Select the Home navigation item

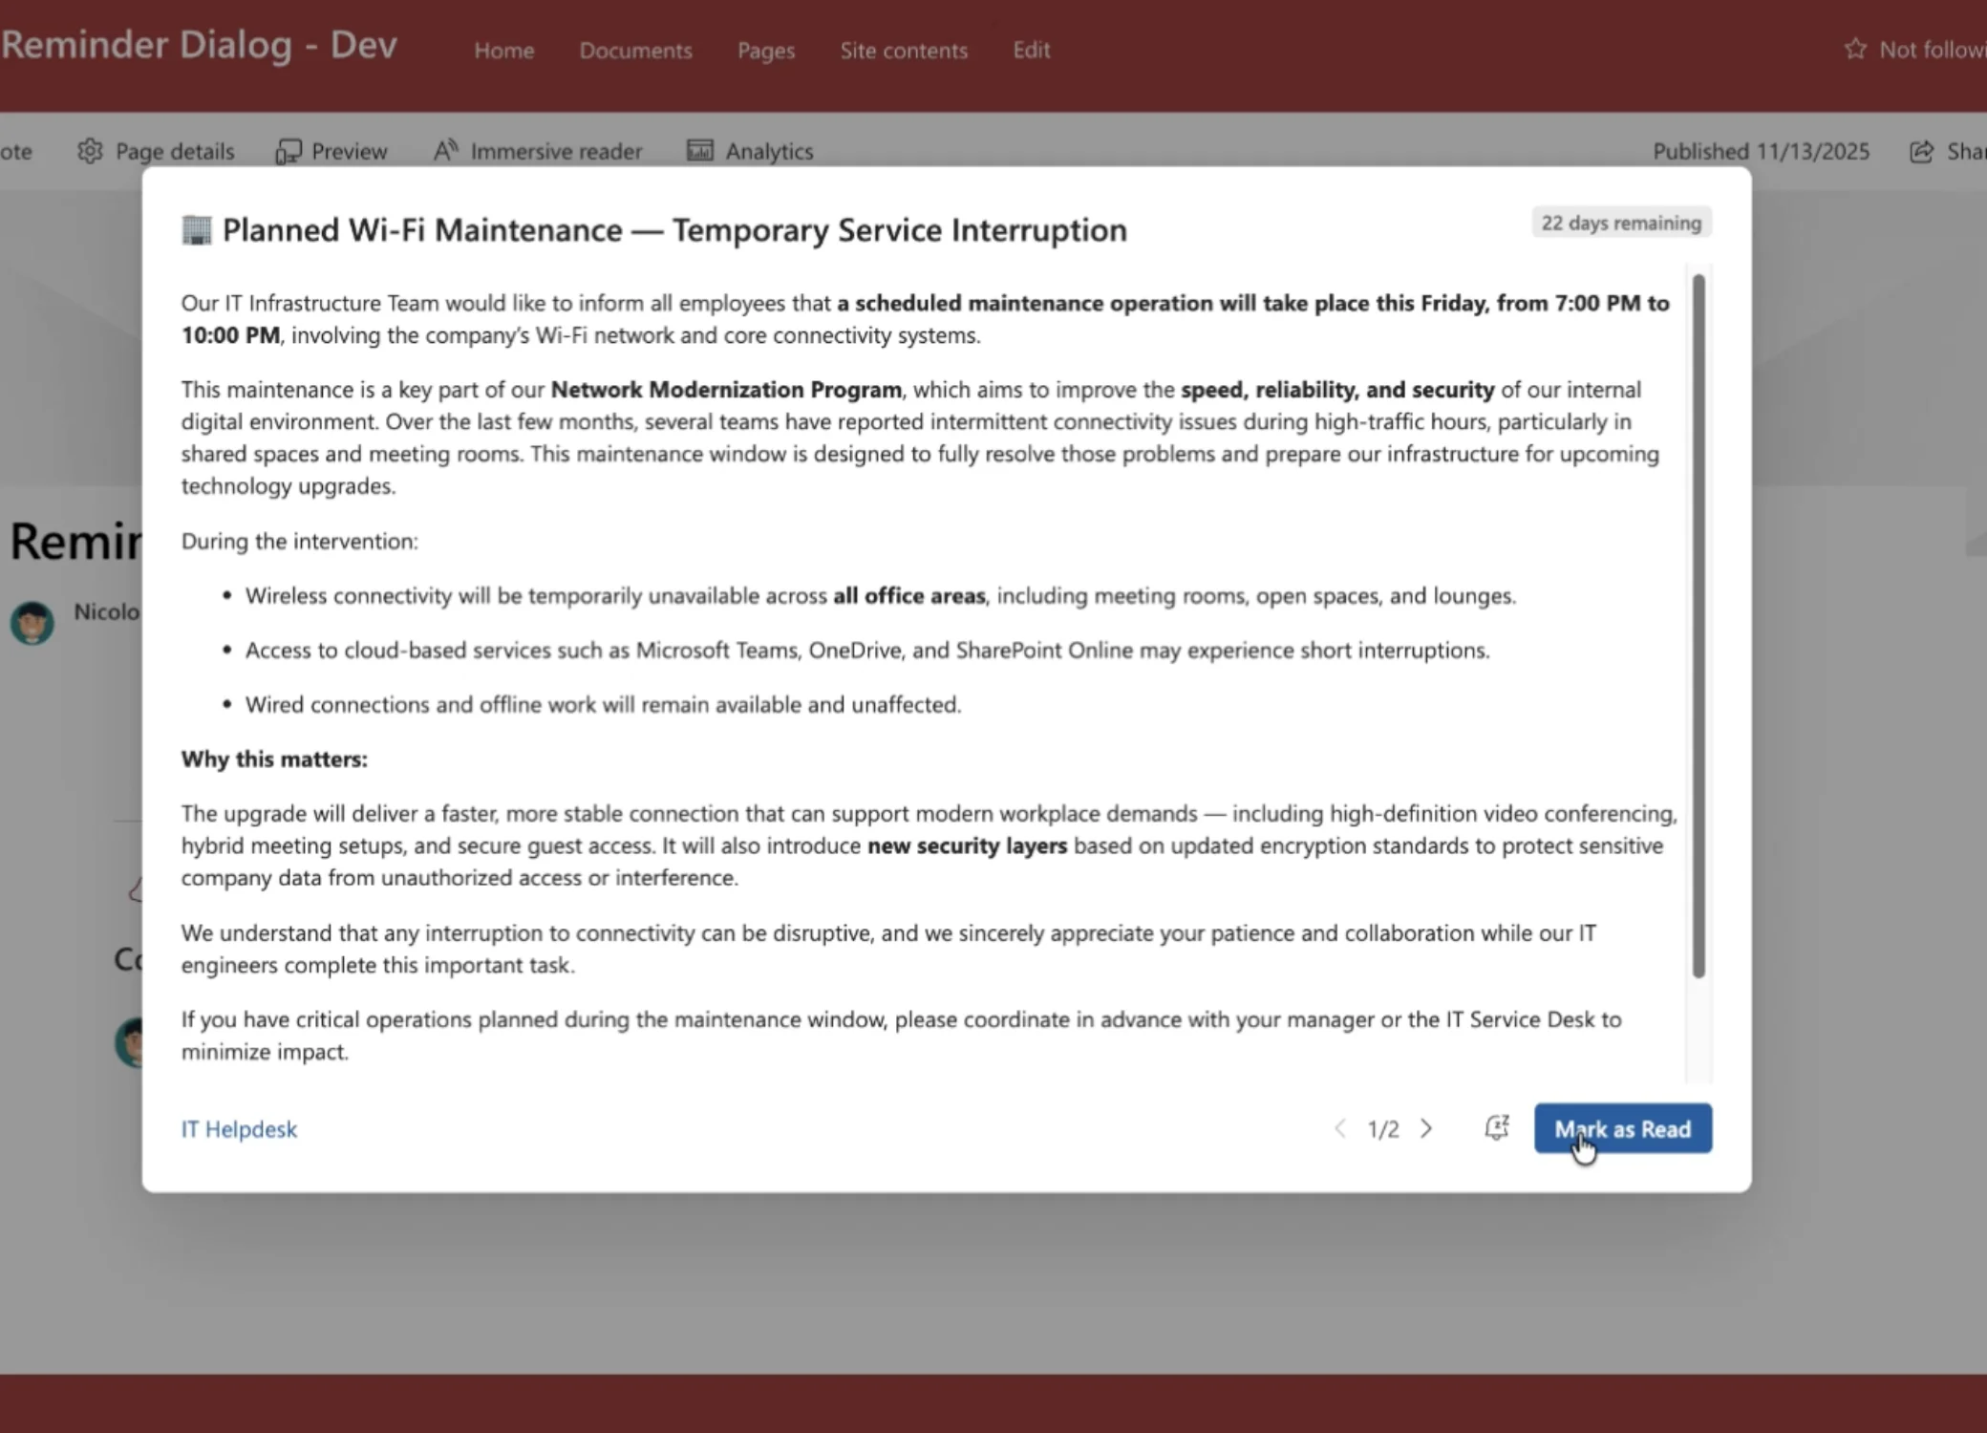click(x=503, y=51)
